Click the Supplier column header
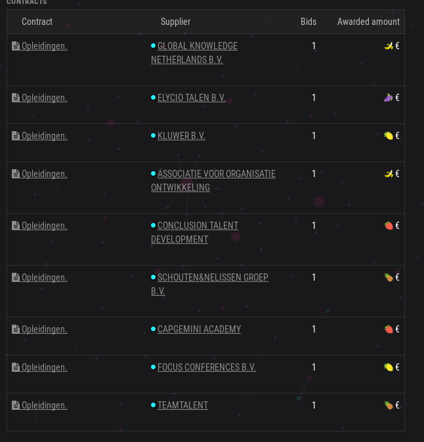The image size is (424, 442). click(x=175, y=22)
